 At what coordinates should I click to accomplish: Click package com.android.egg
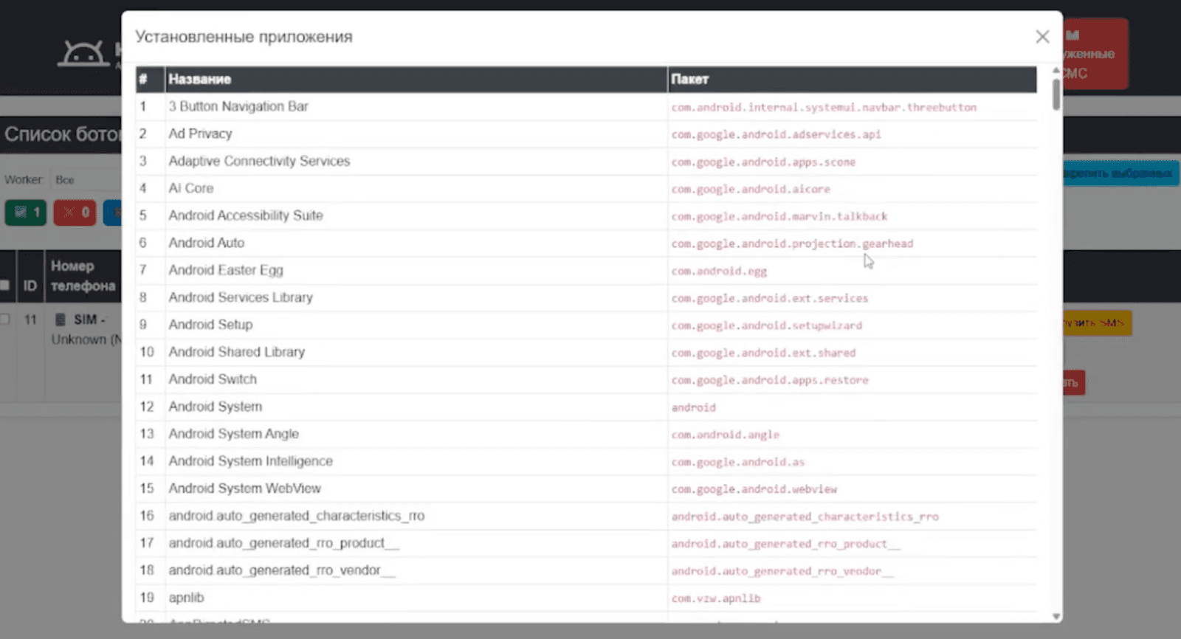coord(719,272)
